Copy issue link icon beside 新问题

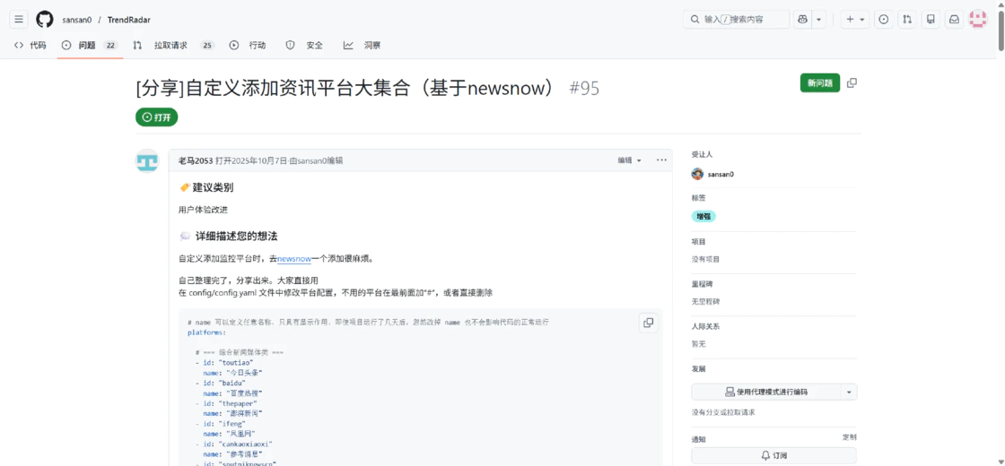(852, 83)
